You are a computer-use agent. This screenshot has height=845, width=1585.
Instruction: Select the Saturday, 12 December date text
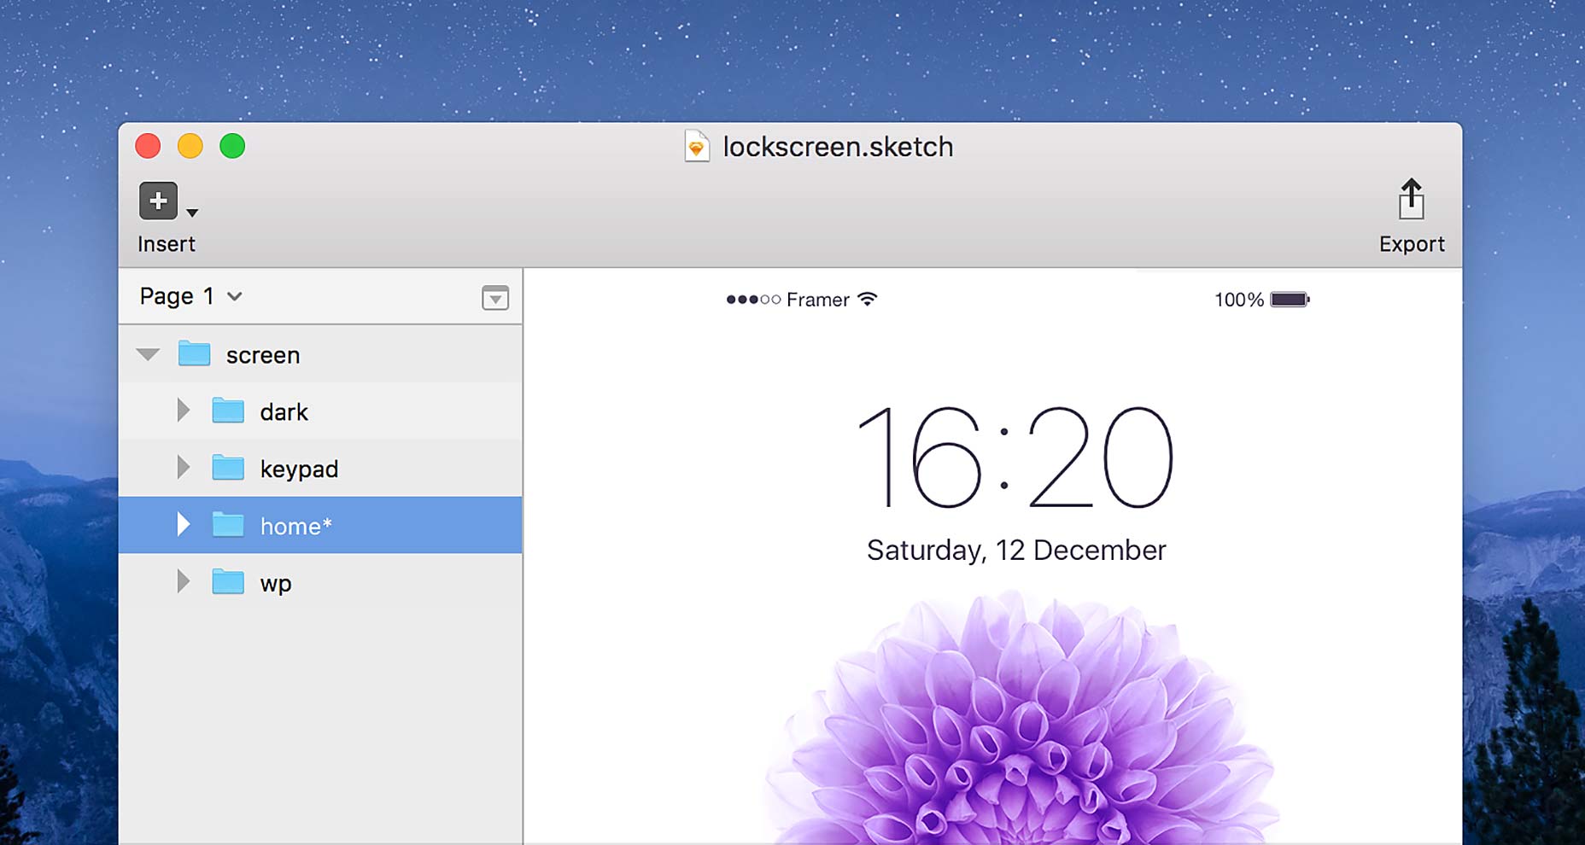tap(1016, 550)
